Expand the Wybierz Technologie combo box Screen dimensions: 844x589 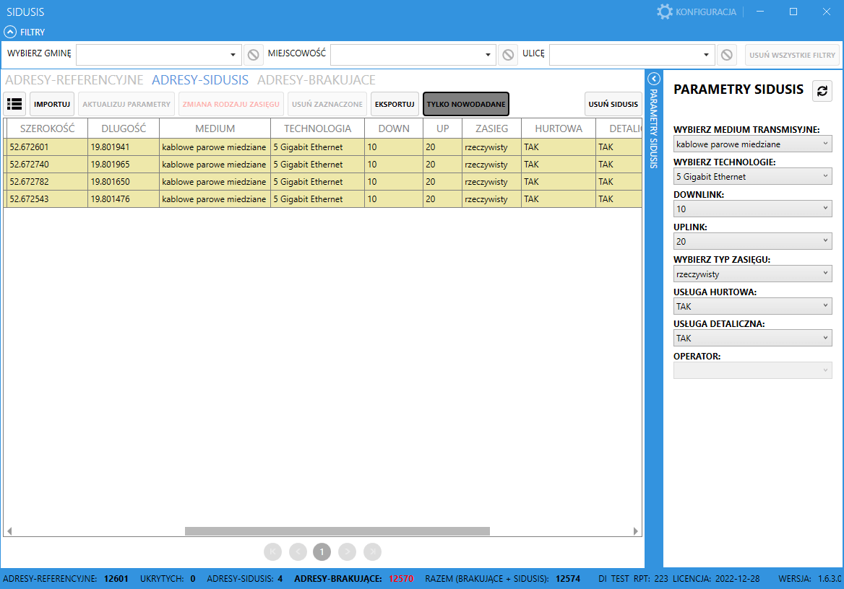752,176
